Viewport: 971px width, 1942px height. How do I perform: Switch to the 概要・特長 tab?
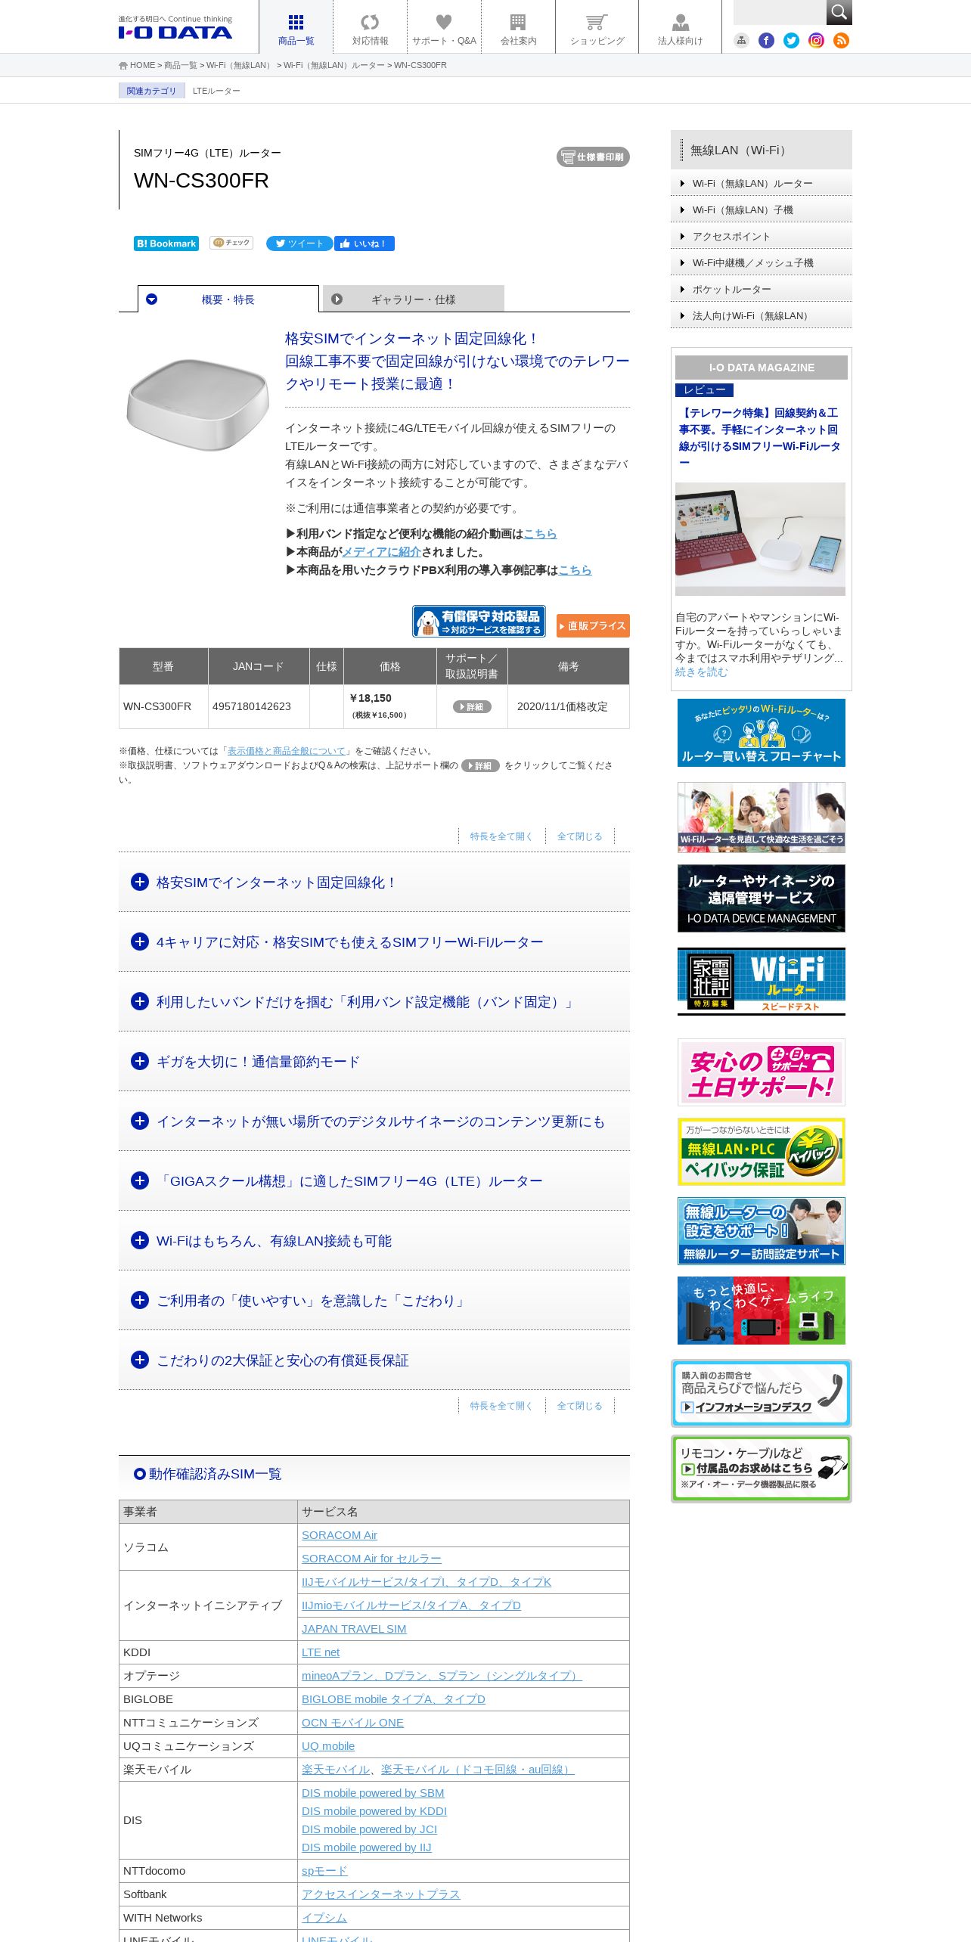pos(228,299)
